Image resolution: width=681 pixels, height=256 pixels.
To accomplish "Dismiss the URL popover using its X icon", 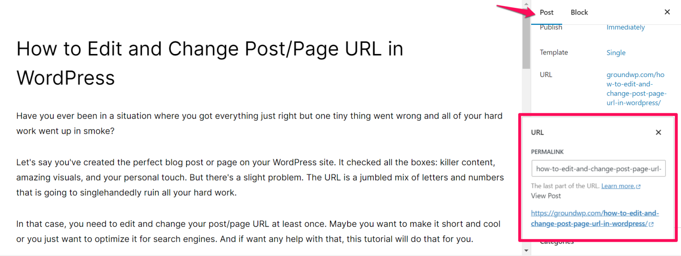I will point(658,132).
